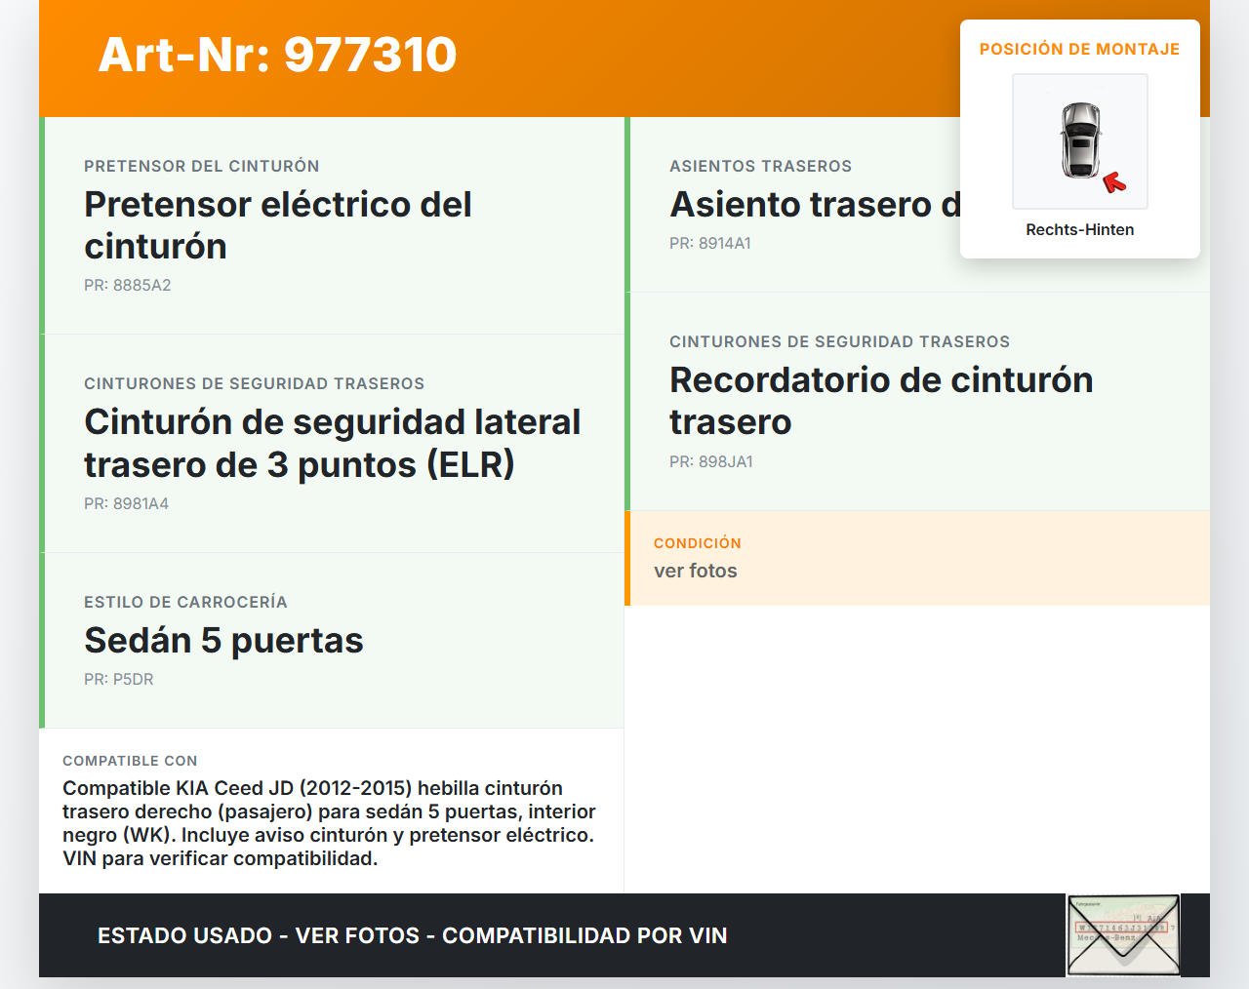The width and height of the screenshot is (1249, 989).
Task: Click the red arrow pointing at car
Action: point(1113,182)
